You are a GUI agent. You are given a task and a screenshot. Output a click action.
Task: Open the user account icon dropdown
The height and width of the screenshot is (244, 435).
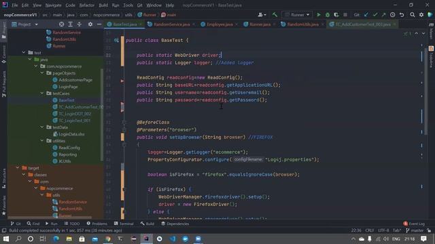pos(262,15)
